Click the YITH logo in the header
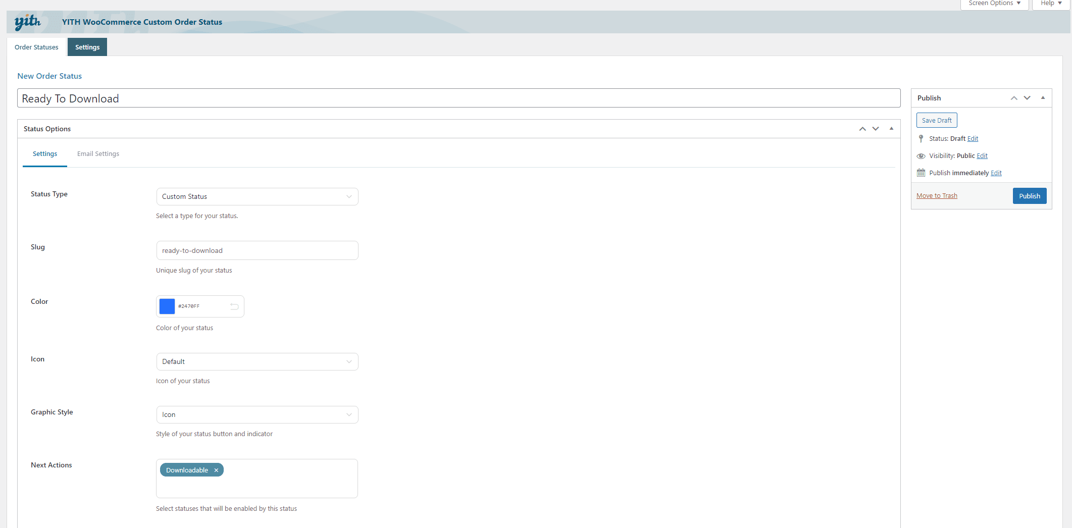The width and height of the screenshot is (1072, 528). [27, 22]
